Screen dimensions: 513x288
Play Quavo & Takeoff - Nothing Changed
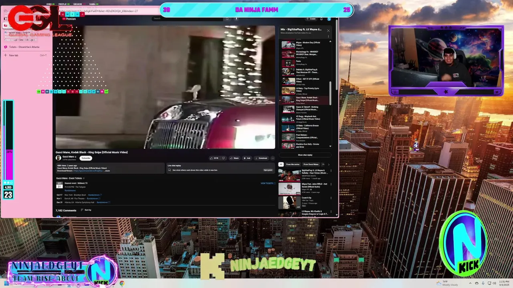coord(305,110)
